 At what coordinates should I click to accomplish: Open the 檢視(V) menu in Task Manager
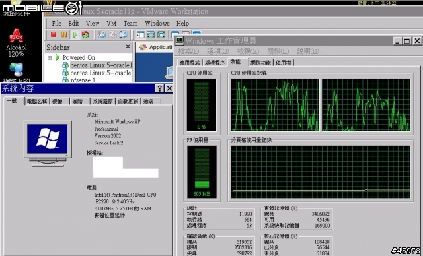coord(249,51)
